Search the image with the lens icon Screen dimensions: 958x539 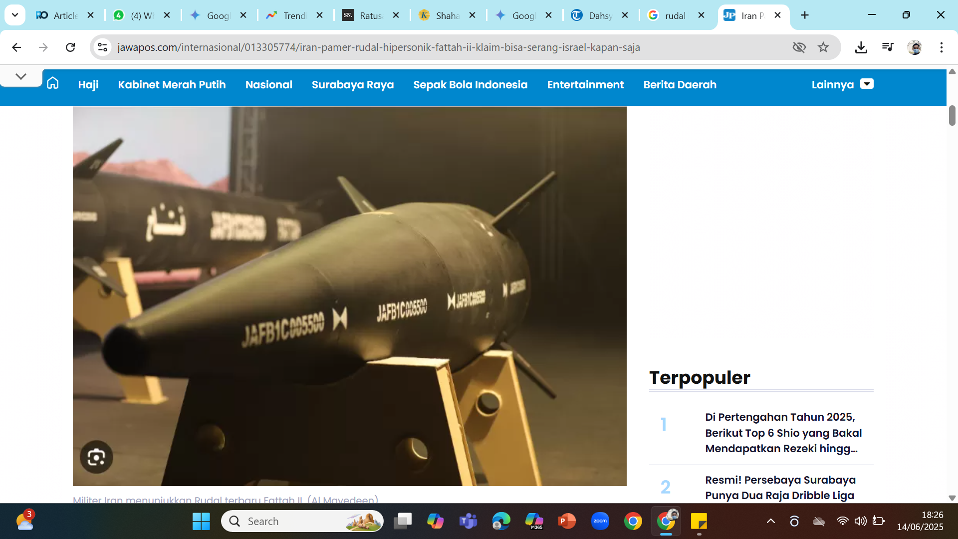coord(96,457)
